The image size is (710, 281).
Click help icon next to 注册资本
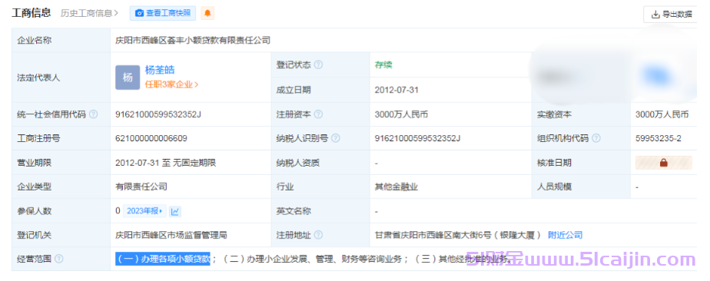click(318, 114)
